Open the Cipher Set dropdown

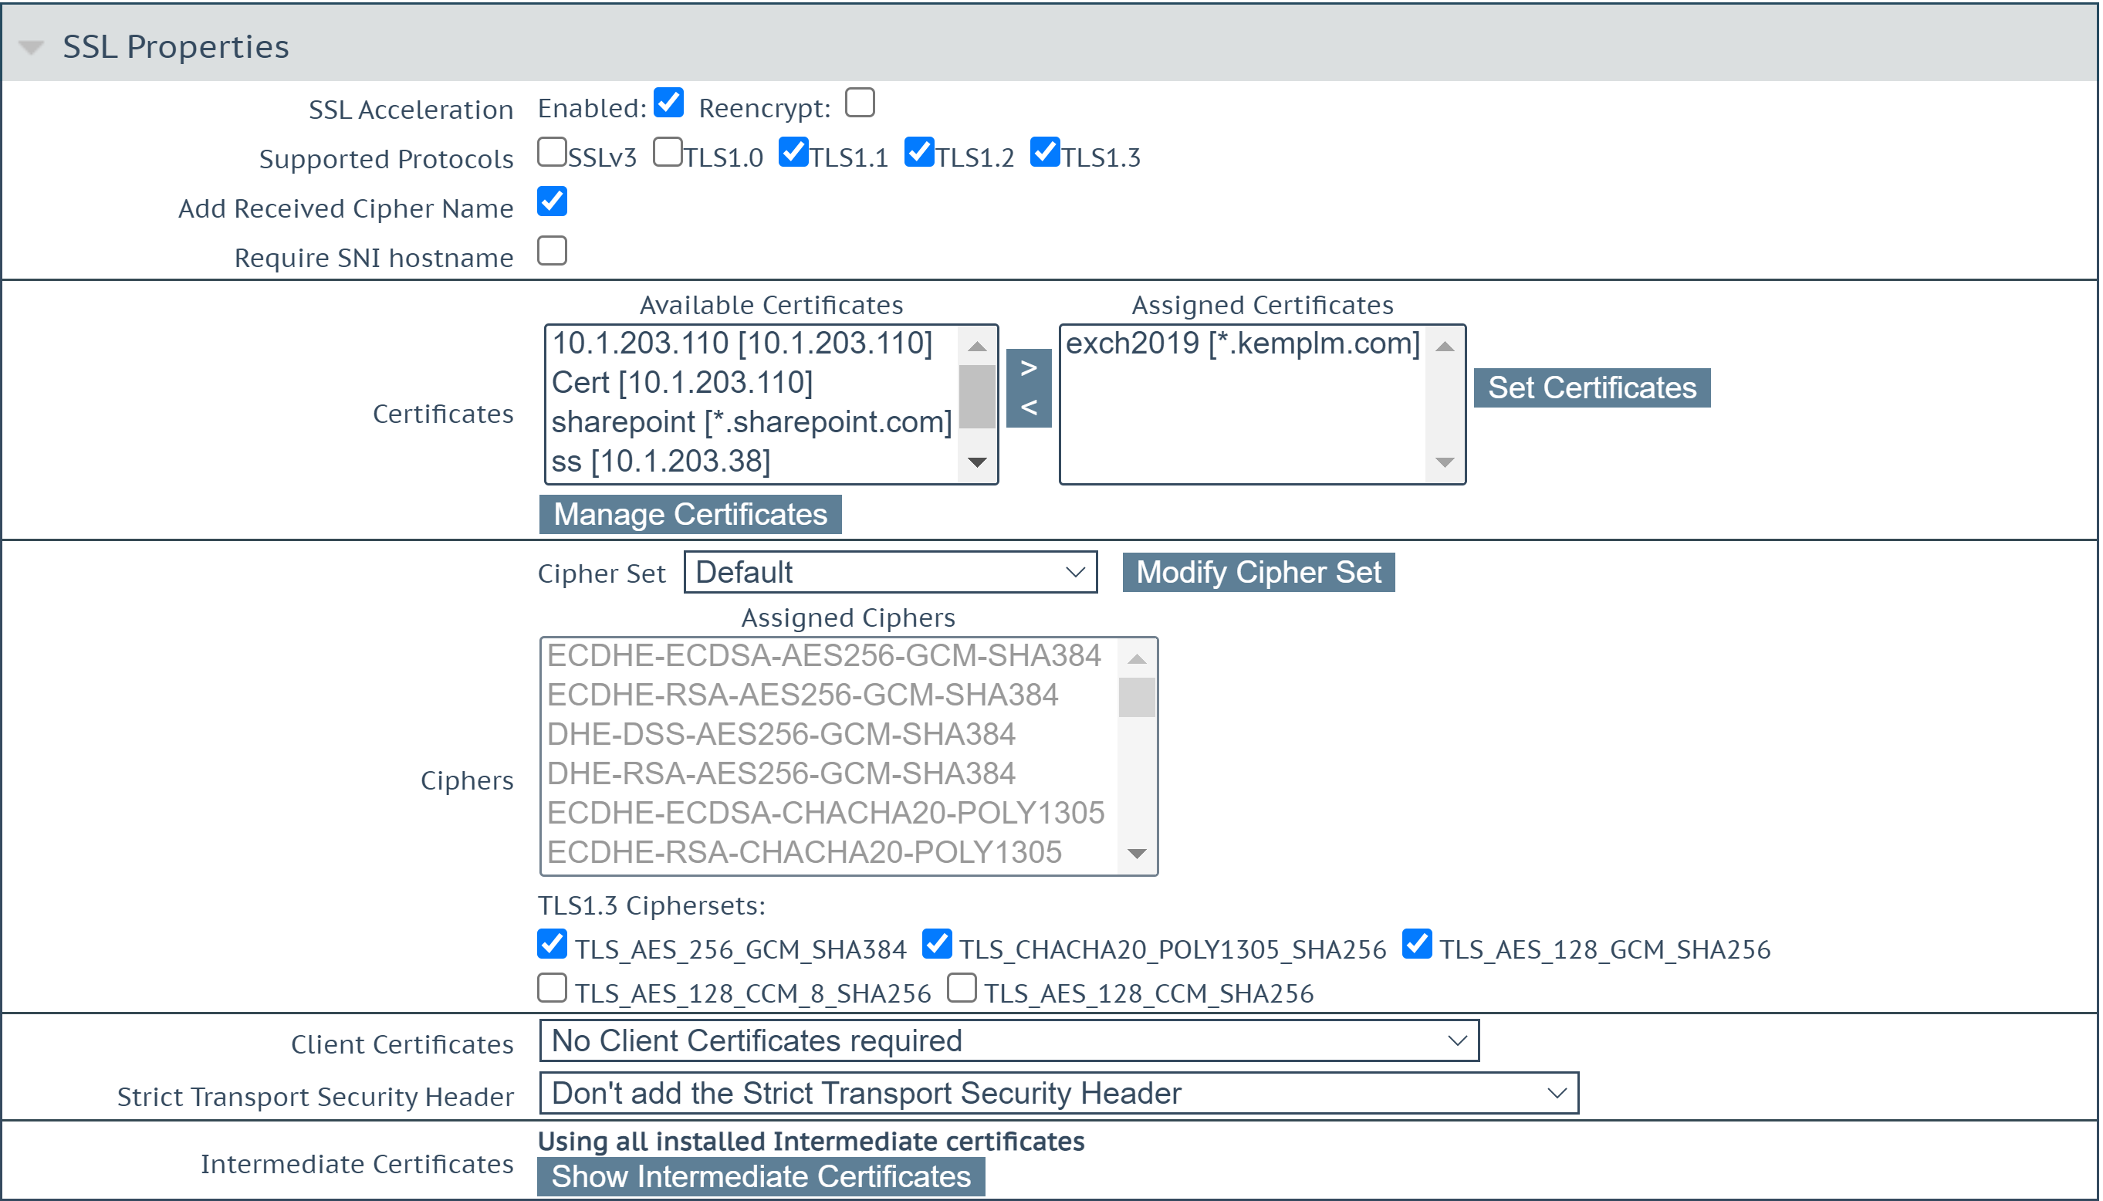(x=890, y=573)
